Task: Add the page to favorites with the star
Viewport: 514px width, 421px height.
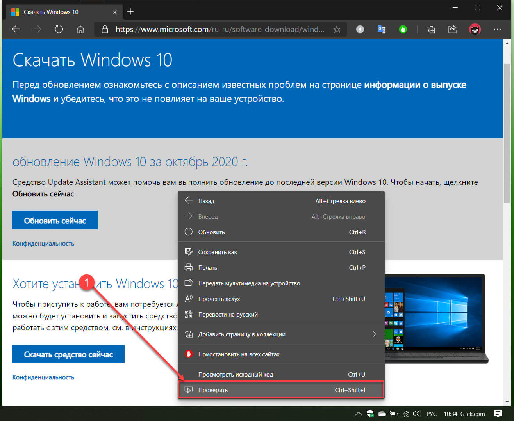Action: point(337,29)
